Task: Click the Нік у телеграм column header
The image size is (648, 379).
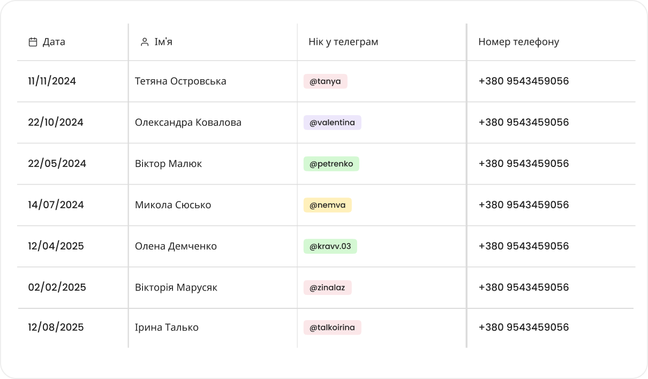Action: coord(343,42)
